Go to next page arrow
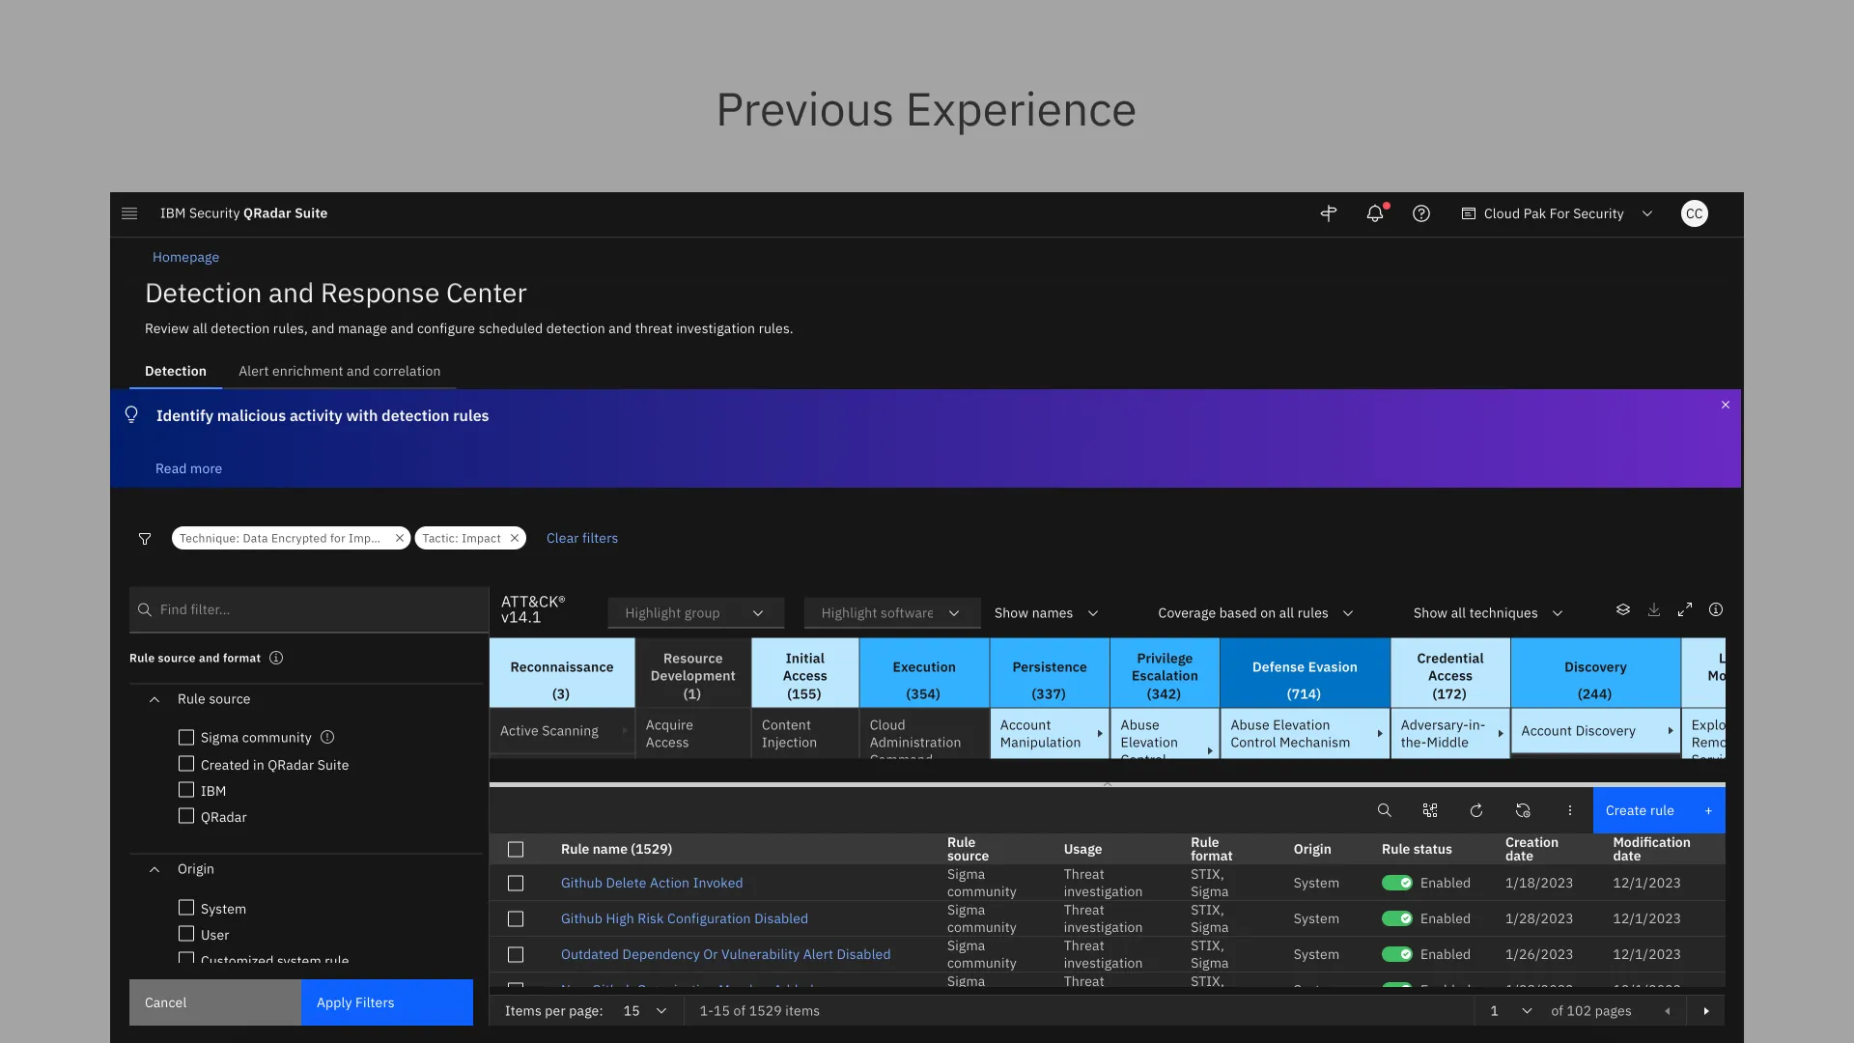The image size is (1854, 1043). (x=1706, y=1011)
